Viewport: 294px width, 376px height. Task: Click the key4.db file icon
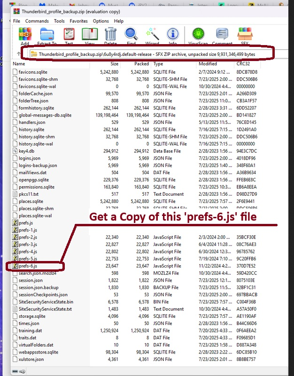point(15,151)
